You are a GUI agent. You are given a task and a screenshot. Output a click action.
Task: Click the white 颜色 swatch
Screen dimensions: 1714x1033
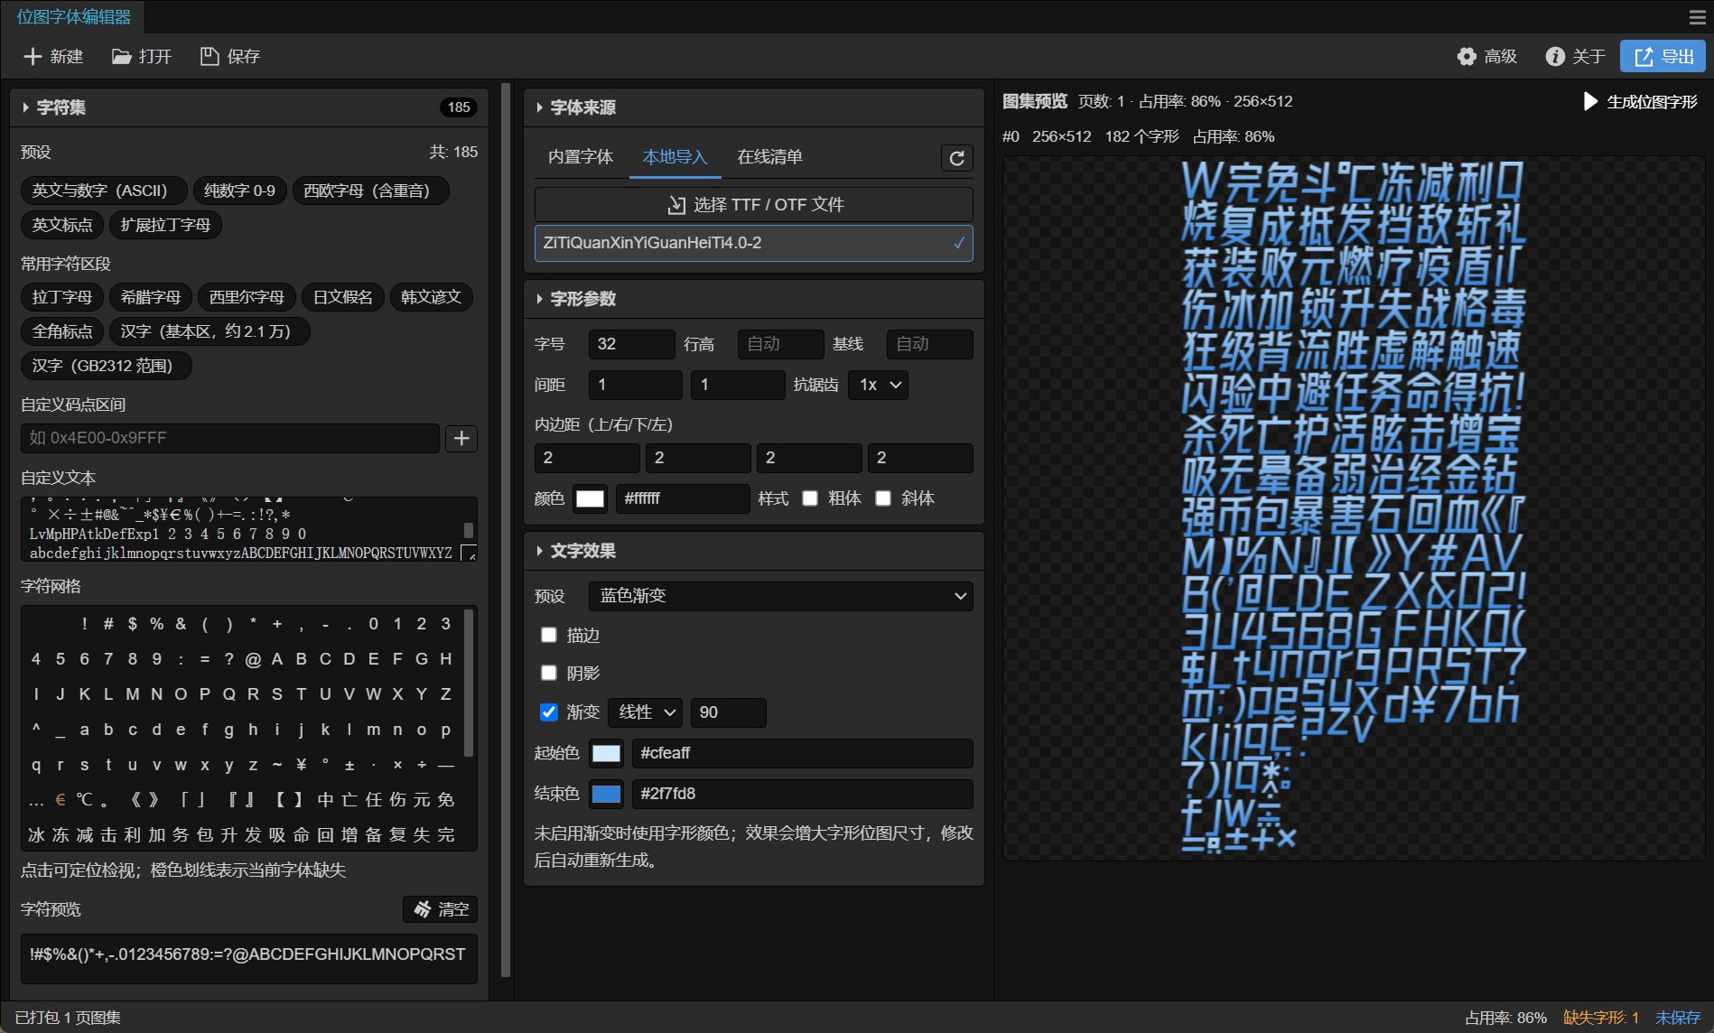pos(590,498)
